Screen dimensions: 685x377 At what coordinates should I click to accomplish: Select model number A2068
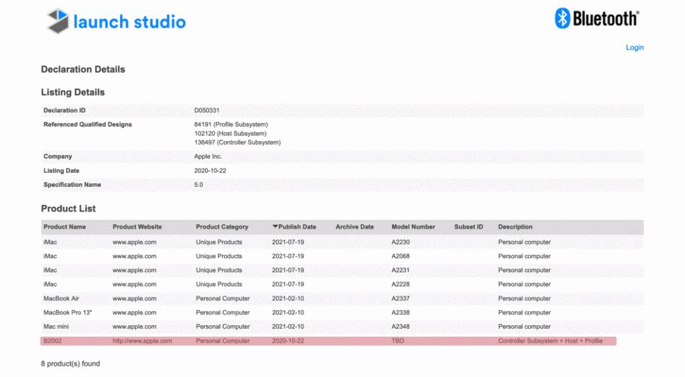(x=401, y=256)
